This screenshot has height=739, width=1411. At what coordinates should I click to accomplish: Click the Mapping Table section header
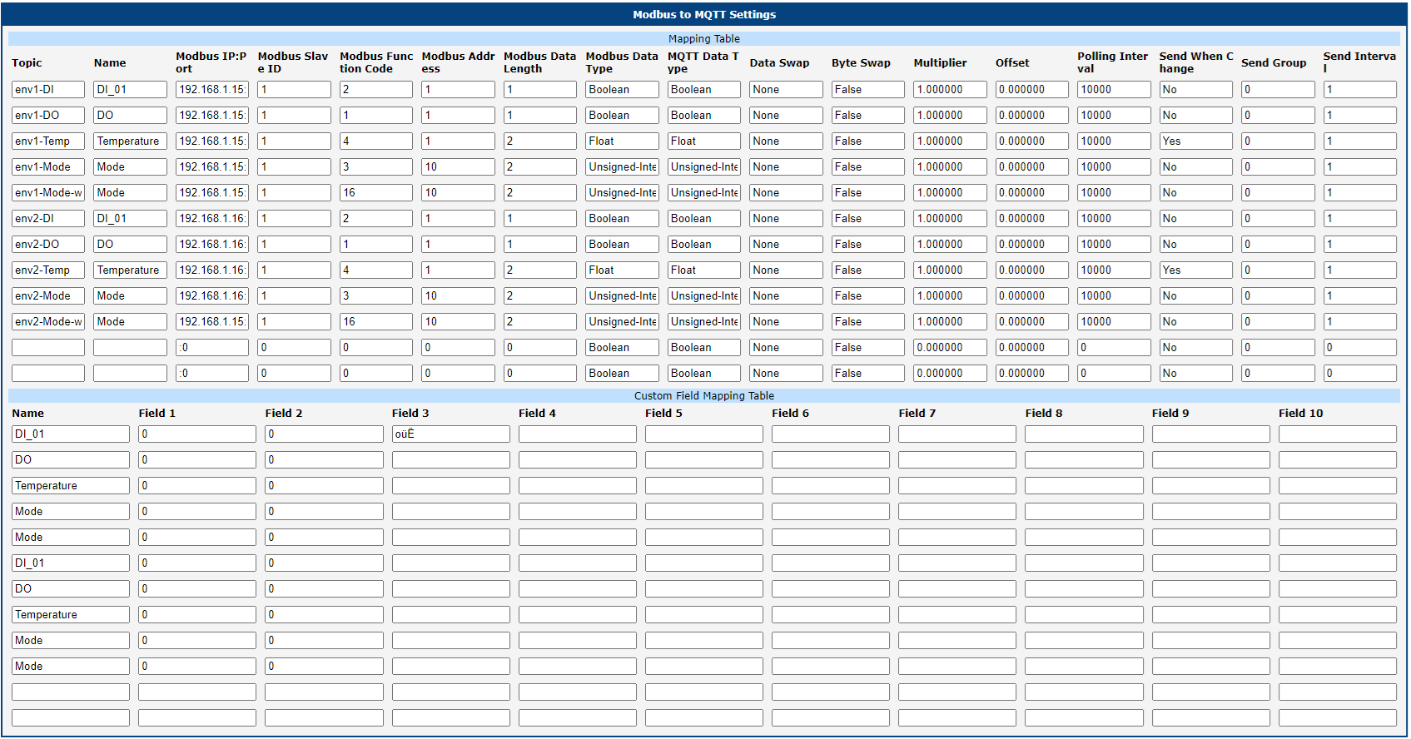coord(704,38)
